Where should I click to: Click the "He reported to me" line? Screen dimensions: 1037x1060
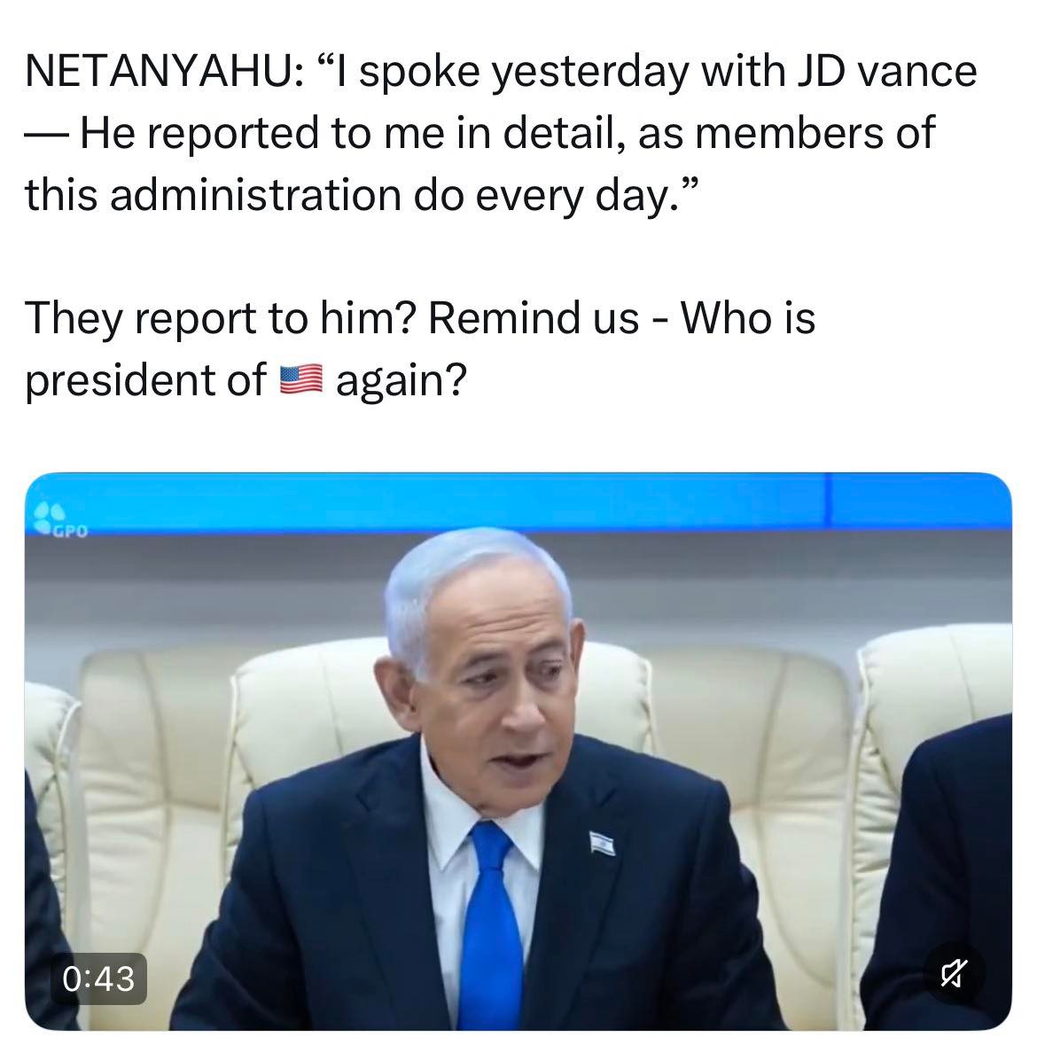pos(480,133)
